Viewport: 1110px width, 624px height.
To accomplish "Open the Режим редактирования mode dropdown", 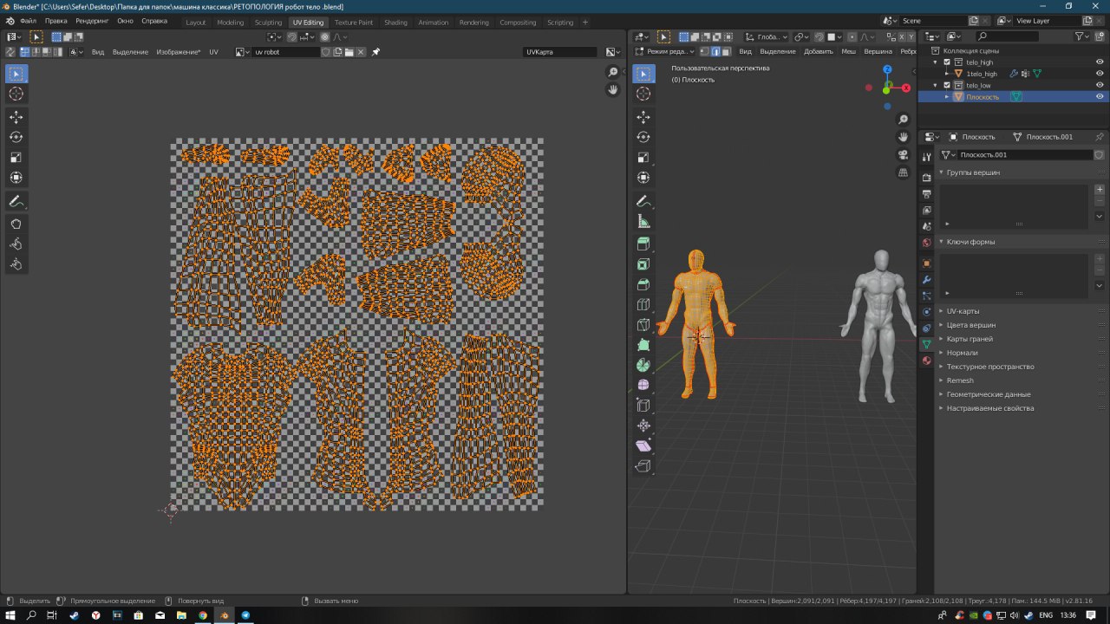I will (665, 52).
